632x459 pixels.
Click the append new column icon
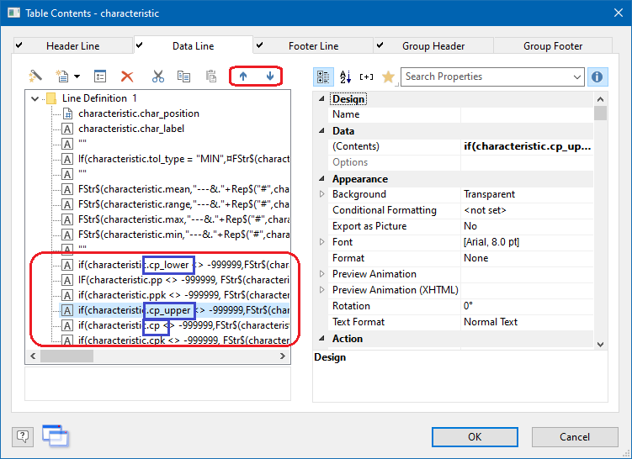tap(62, 76)
